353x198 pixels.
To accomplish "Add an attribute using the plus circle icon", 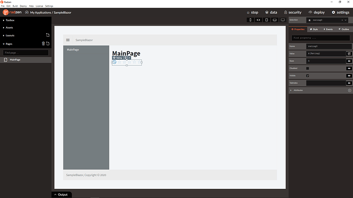I will [349, 90].
